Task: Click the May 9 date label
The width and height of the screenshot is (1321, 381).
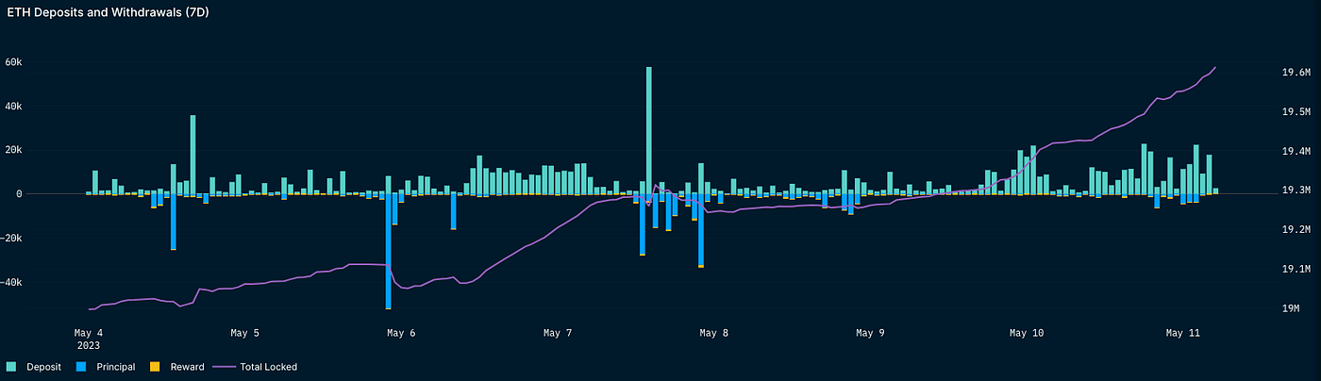Action: pyautogui.click(x=870, y=333)
